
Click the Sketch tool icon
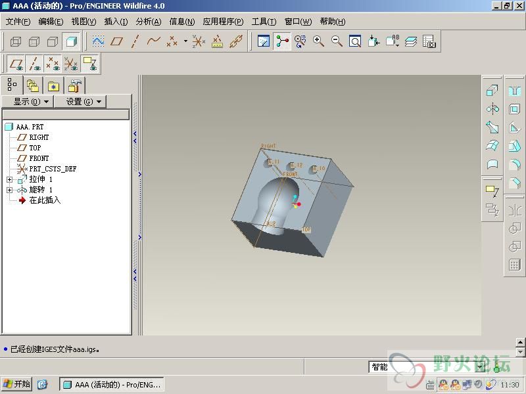(98, 41)
